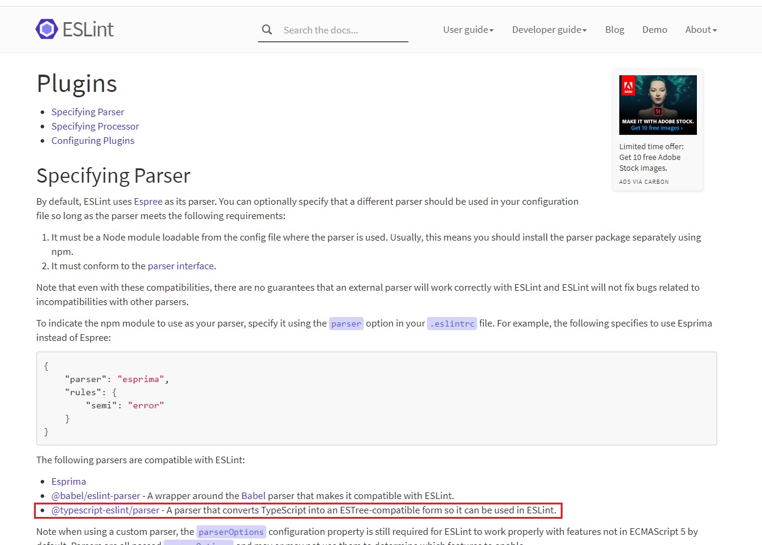The width and height of the screenshot is (762, 545).
Task: Open the Esprima parser link
Action: 69,481
